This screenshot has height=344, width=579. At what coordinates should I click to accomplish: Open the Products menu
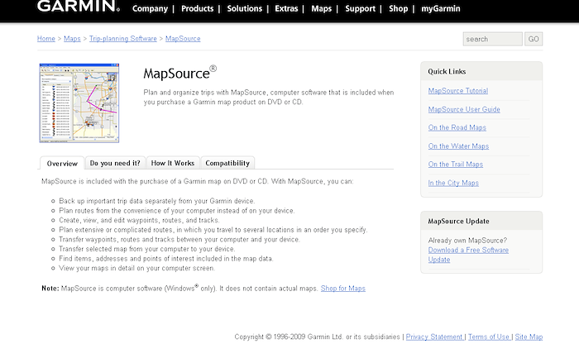click(197, 8)
